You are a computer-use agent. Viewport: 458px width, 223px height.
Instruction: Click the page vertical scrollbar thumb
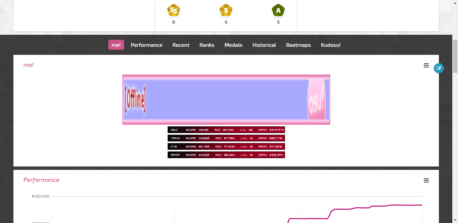click(x=455, y=56)
